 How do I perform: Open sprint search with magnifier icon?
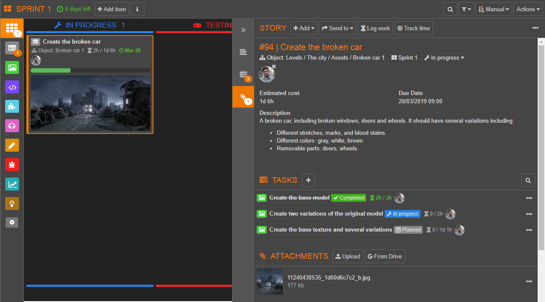[450, 9]
